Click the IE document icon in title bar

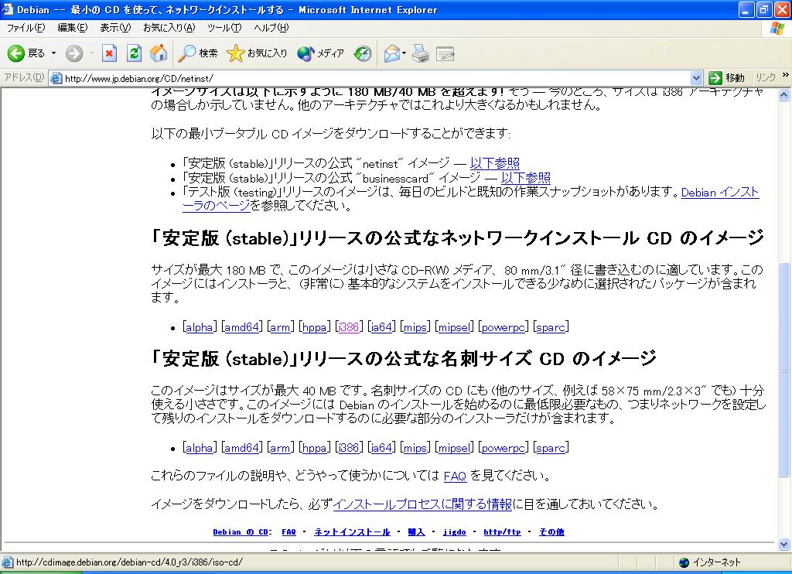point(8,9)
